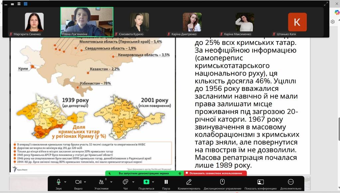The width and height of the screenshot is (340, 193).
Task: Click muted mic icon beside Штанько Катя
Action: (x=274, y=34)
